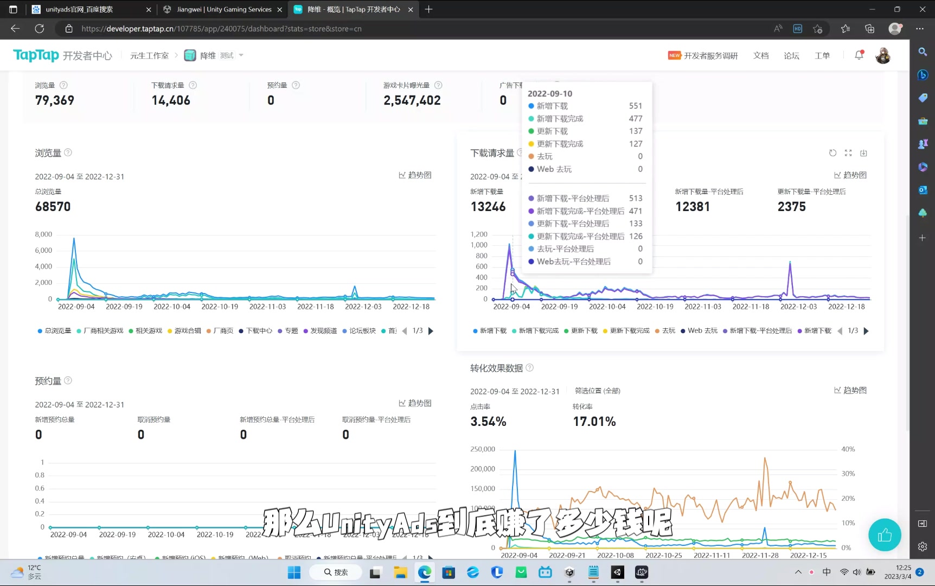The width and height of the screenshot is (935, 586).
Task: Click help icon beside 预约量 summary stat
Action: tap(296, 85)
